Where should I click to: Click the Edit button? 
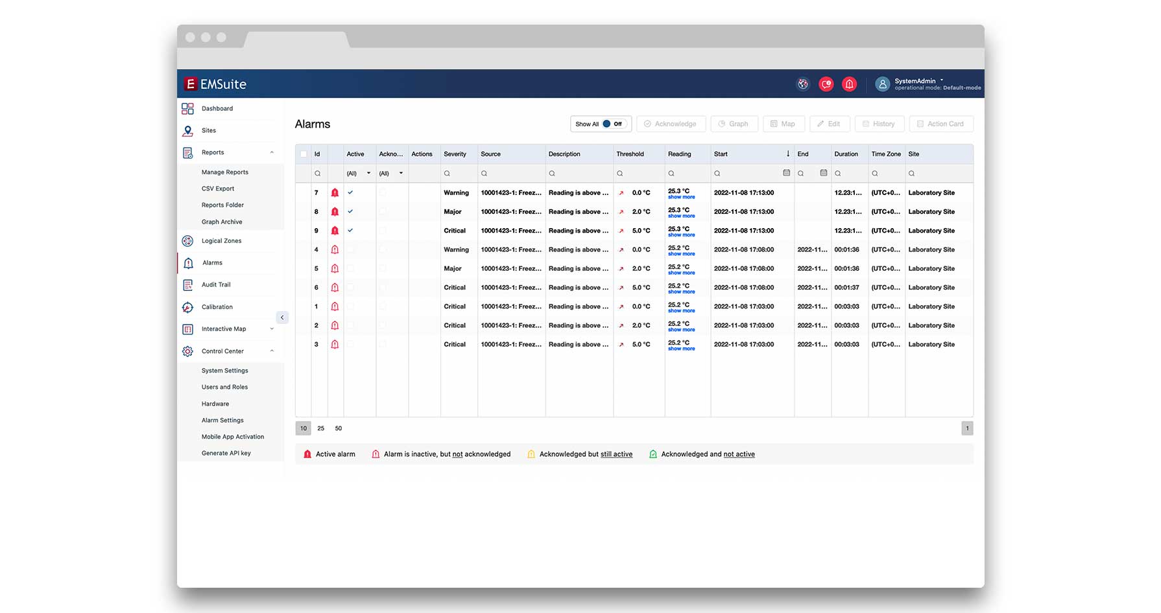(x=830, y=124)
